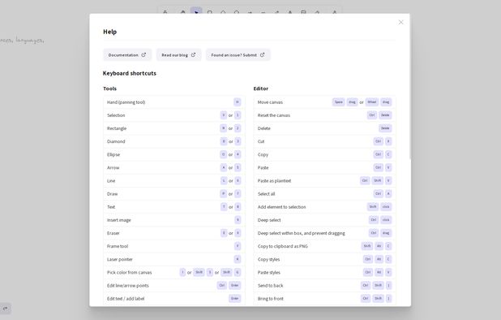
Task: Select the highlighted Selection tool in toolbar
Action: (196, 11)
